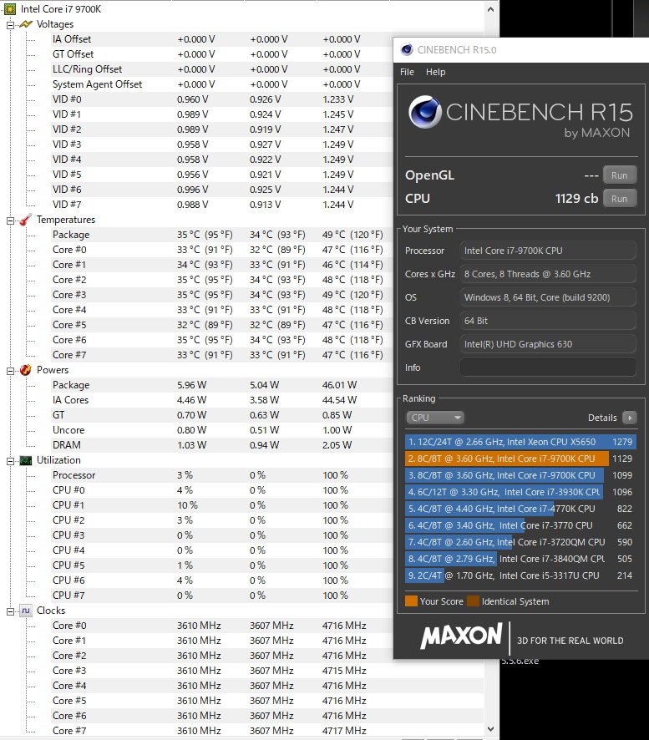Select the Processor utilization row

pos(221,475)
